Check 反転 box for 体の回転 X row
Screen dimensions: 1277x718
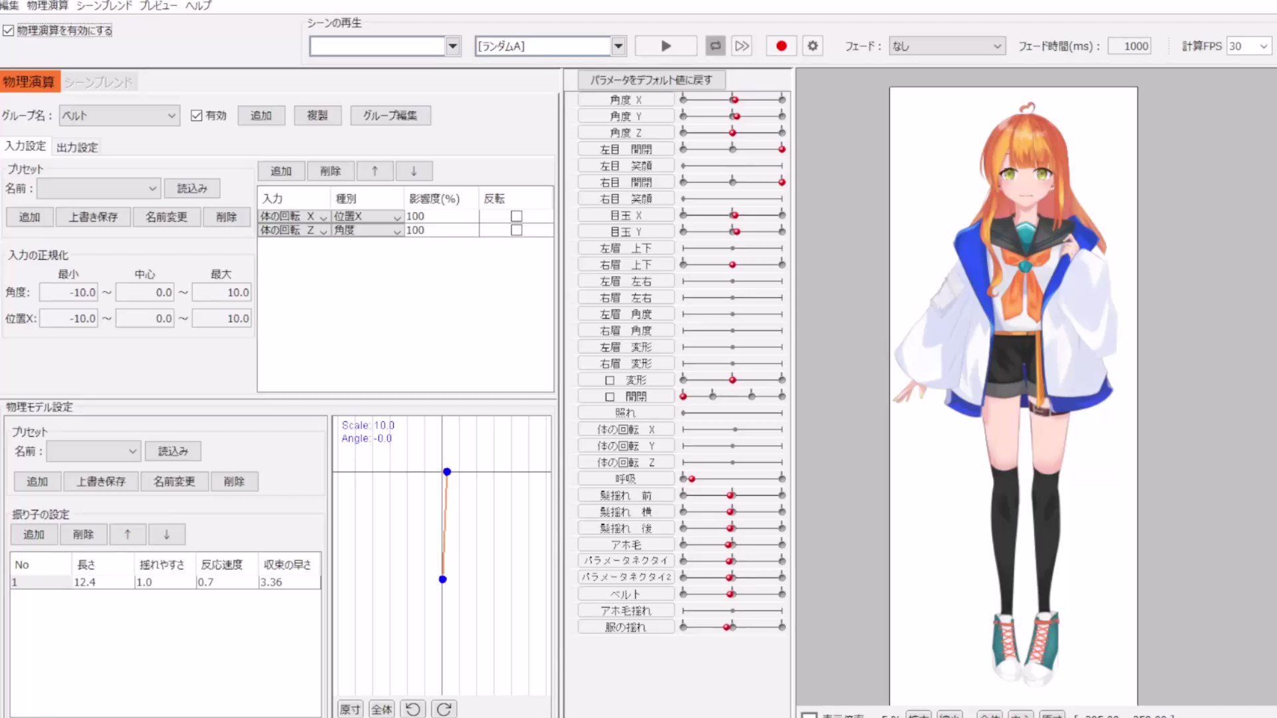(x=516, y=216)
